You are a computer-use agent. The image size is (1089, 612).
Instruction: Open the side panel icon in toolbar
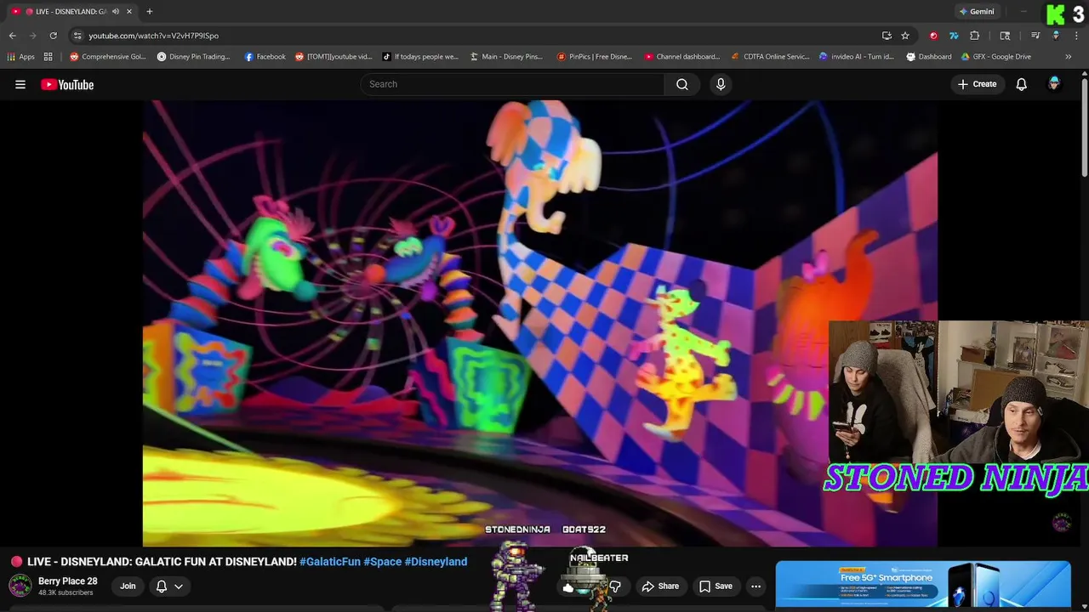[x=1005, y=36]
